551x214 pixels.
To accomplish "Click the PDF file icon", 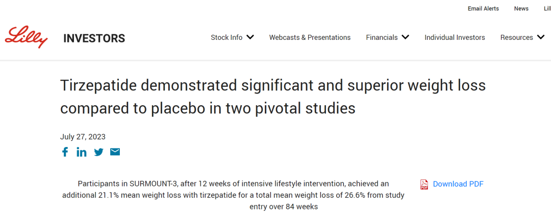I will [x=424, y=184].
